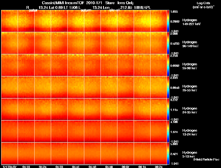This screenshot has width=221, height=168.
Task: Click the '5.683' colorbar maximum value
Action: point(174,144)
